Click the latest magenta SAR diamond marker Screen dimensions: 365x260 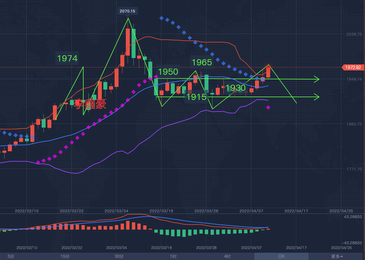click(268, 108)
